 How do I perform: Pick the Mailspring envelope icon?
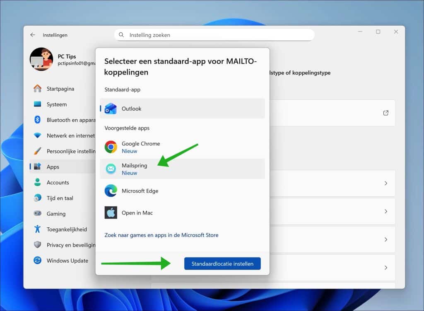111,169
